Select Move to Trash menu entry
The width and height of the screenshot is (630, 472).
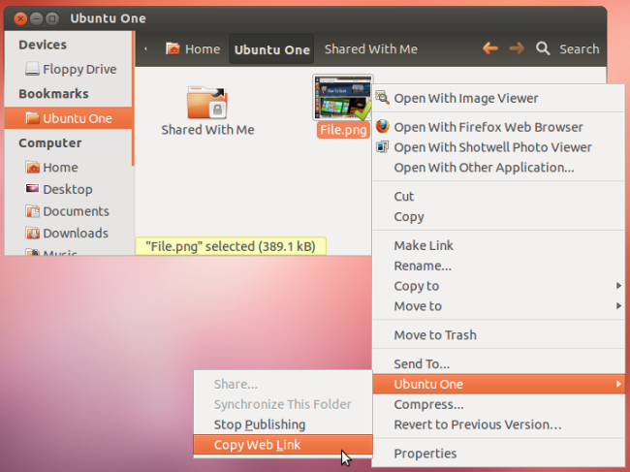[498, 334]
